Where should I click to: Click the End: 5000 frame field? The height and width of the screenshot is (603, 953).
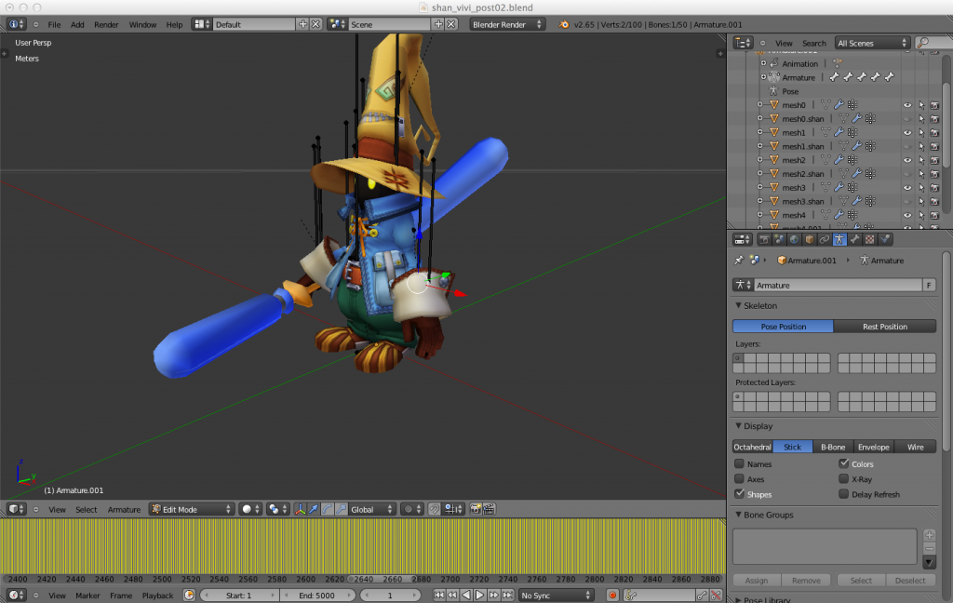click(316, 596)
